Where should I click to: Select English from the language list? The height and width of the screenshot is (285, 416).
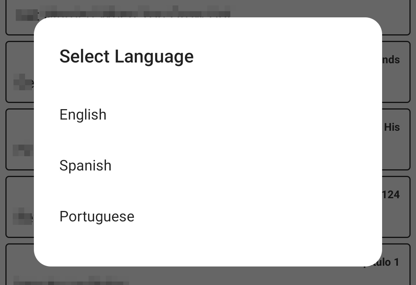coord(83,115)
